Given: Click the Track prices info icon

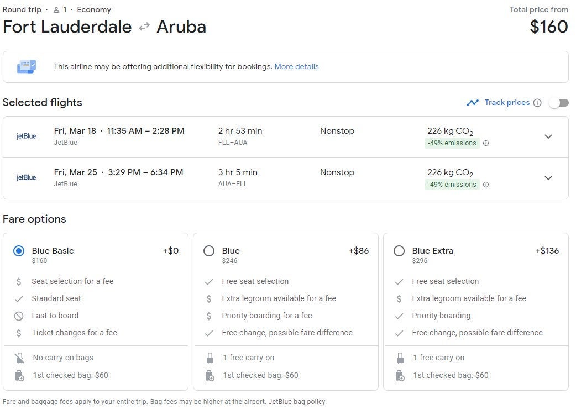Looking at the screenshot, I should click(537, 103).
